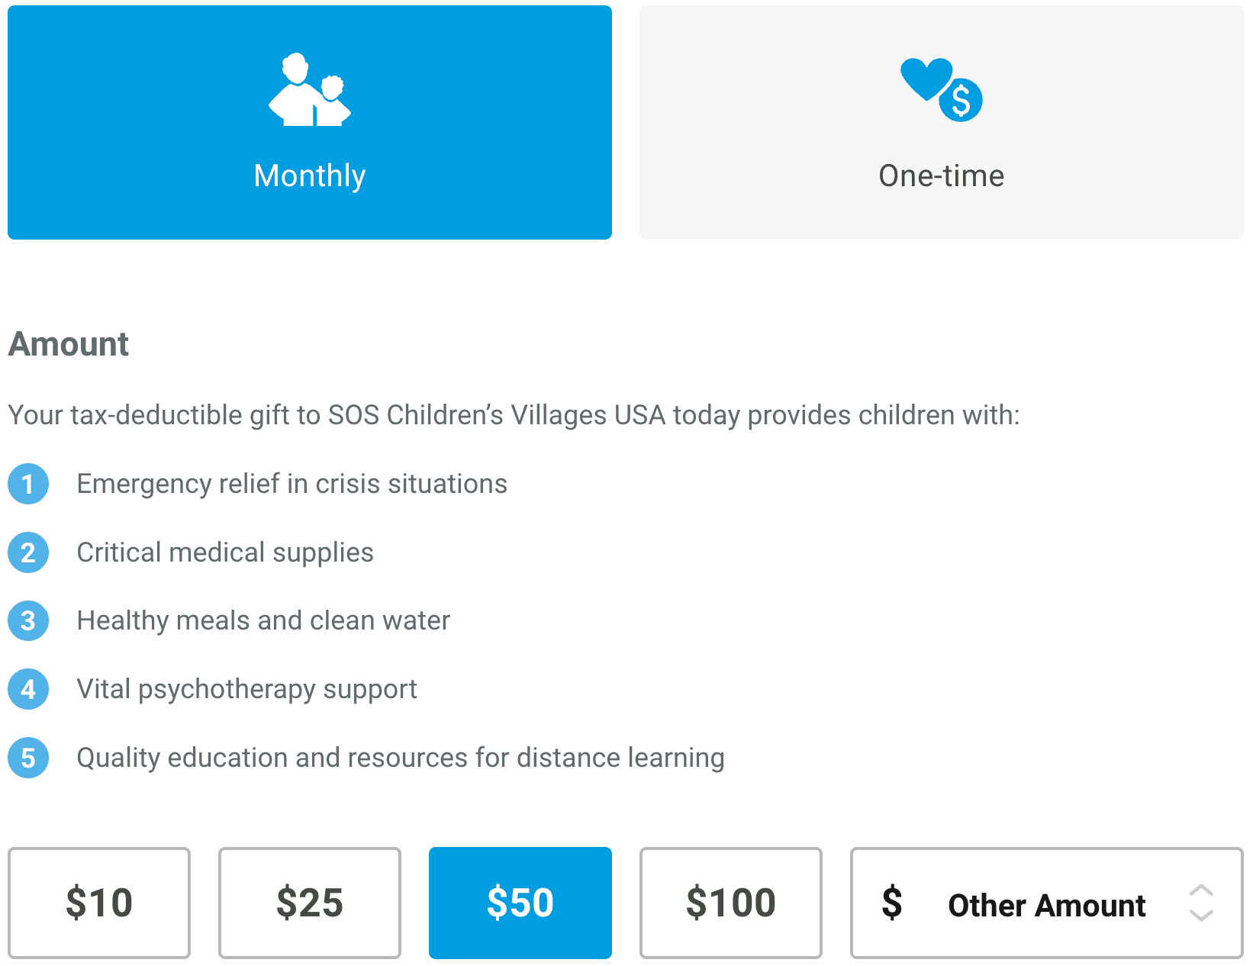Switch to One-time giving tab
Screen dimensions: 1253x966
coord(942,122)
